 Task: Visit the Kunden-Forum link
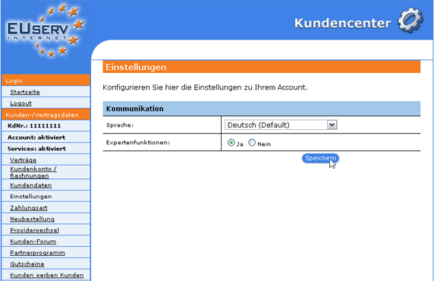coord(33,242)
